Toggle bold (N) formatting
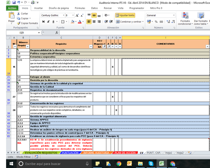 [x=43, y=21]
